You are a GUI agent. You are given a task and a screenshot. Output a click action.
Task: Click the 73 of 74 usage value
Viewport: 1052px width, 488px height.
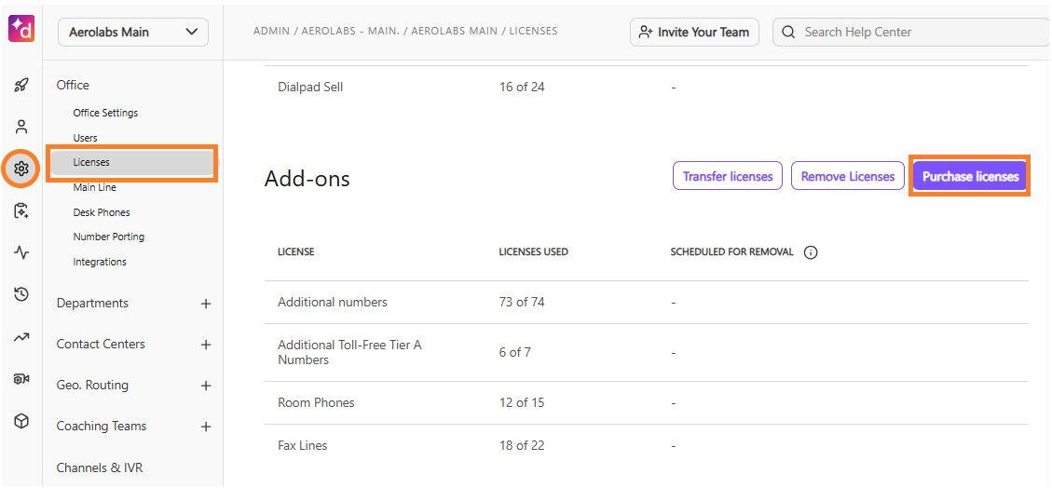coord(522,303)
